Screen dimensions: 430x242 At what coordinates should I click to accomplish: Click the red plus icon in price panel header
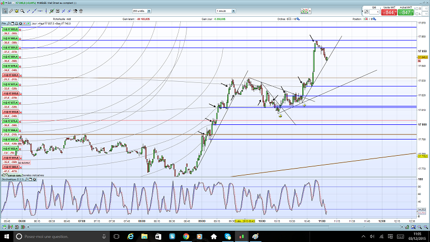[x=25, y=24]
